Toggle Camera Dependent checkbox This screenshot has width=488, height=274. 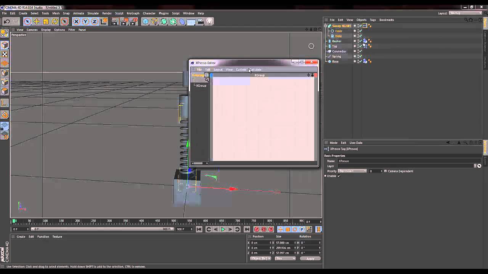pyautogui.click(x=385, y=171)
